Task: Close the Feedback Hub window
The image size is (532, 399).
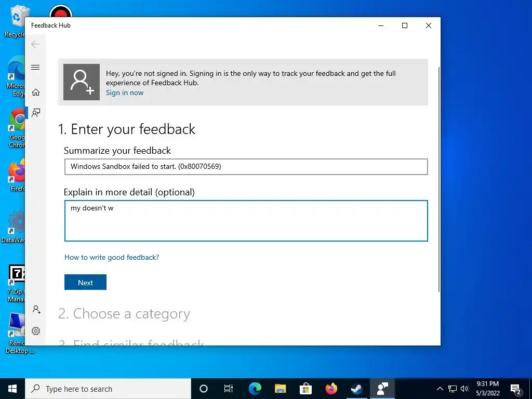Action: click(429, 25)
